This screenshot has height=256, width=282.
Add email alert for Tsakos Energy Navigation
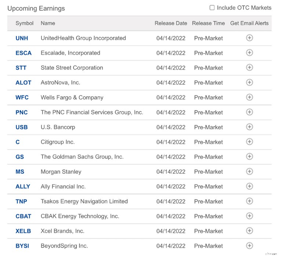point(249,201)
